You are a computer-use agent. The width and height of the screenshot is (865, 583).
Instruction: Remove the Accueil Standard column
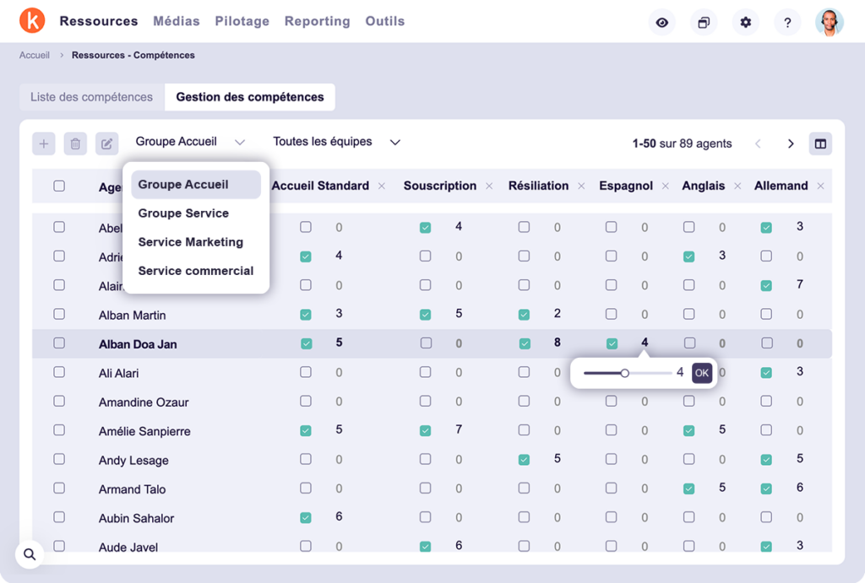coord(382,186)
